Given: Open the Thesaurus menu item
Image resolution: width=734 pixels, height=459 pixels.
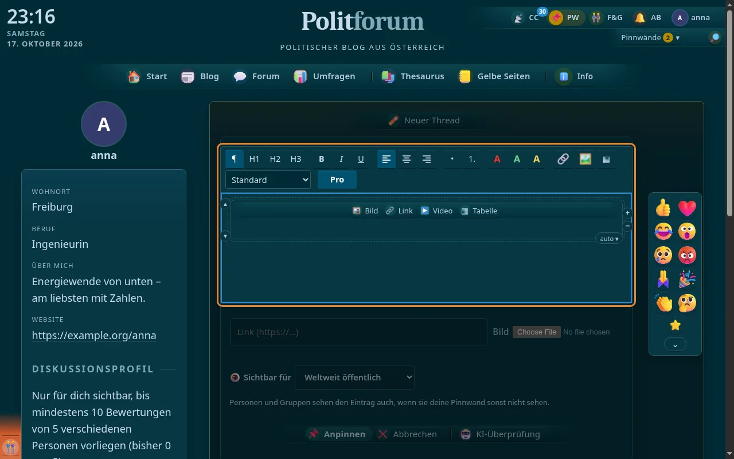Looking at the screenshot, I should (x=413, y=76).
